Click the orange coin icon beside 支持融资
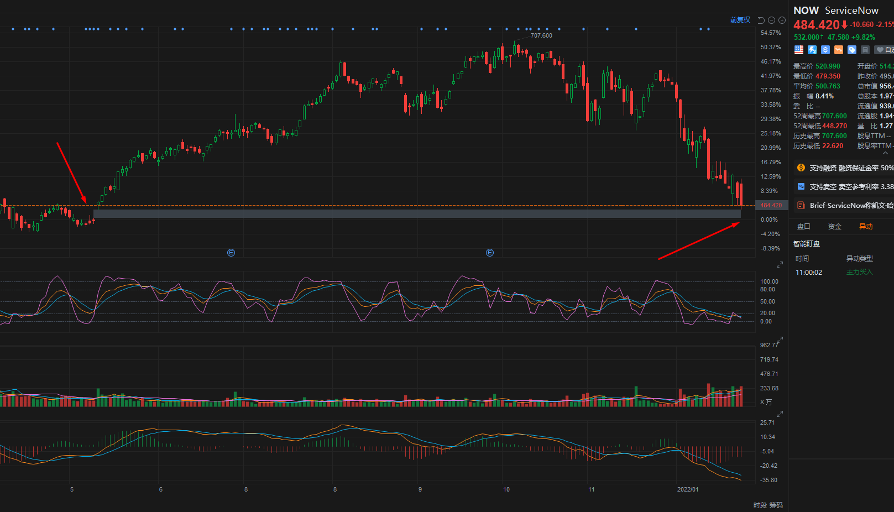Image resolution: width=894 pixels, height=512 pixels. pos(801,168)
